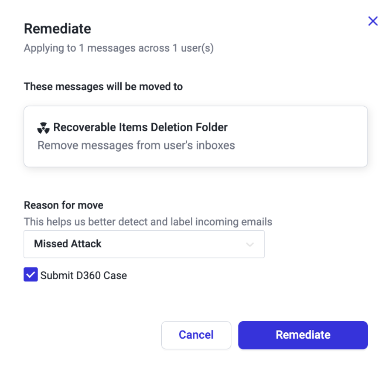Close the Remediate dialog with the X
This screenshot has width=390, height=369.
tap(373, 21)
